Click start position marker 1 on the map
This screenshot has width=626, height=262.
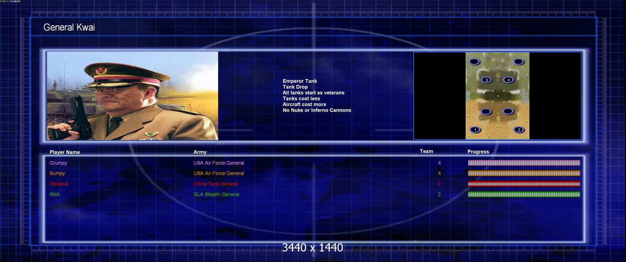click(x=475, y=130)
